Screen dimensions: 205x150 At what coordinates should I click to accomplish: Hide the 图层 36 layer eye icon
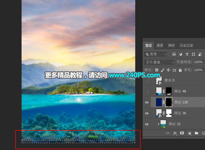[x=147, y=113]
